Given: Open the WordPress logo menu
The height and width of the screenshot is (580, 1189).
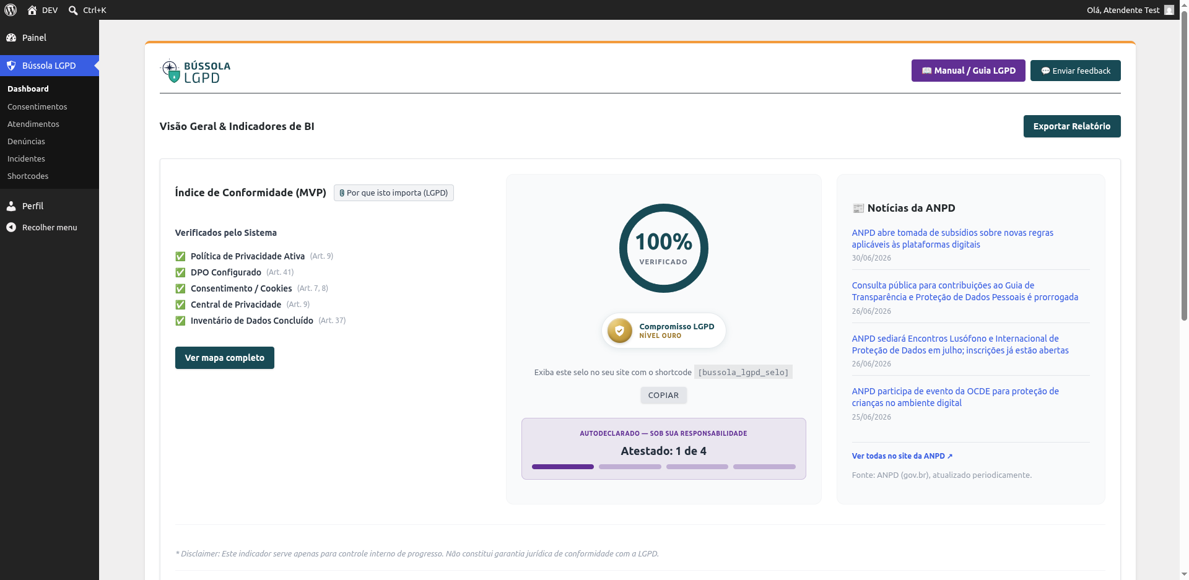Looking at the screenshot, I should [11, 10].
